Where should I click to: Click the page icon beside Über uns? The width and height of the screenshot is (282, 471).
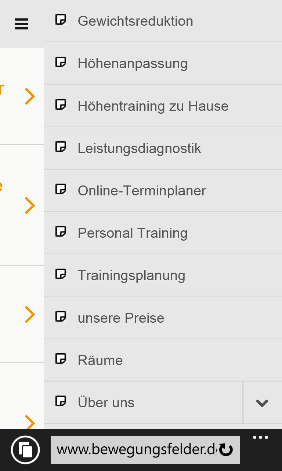[61, 401]
